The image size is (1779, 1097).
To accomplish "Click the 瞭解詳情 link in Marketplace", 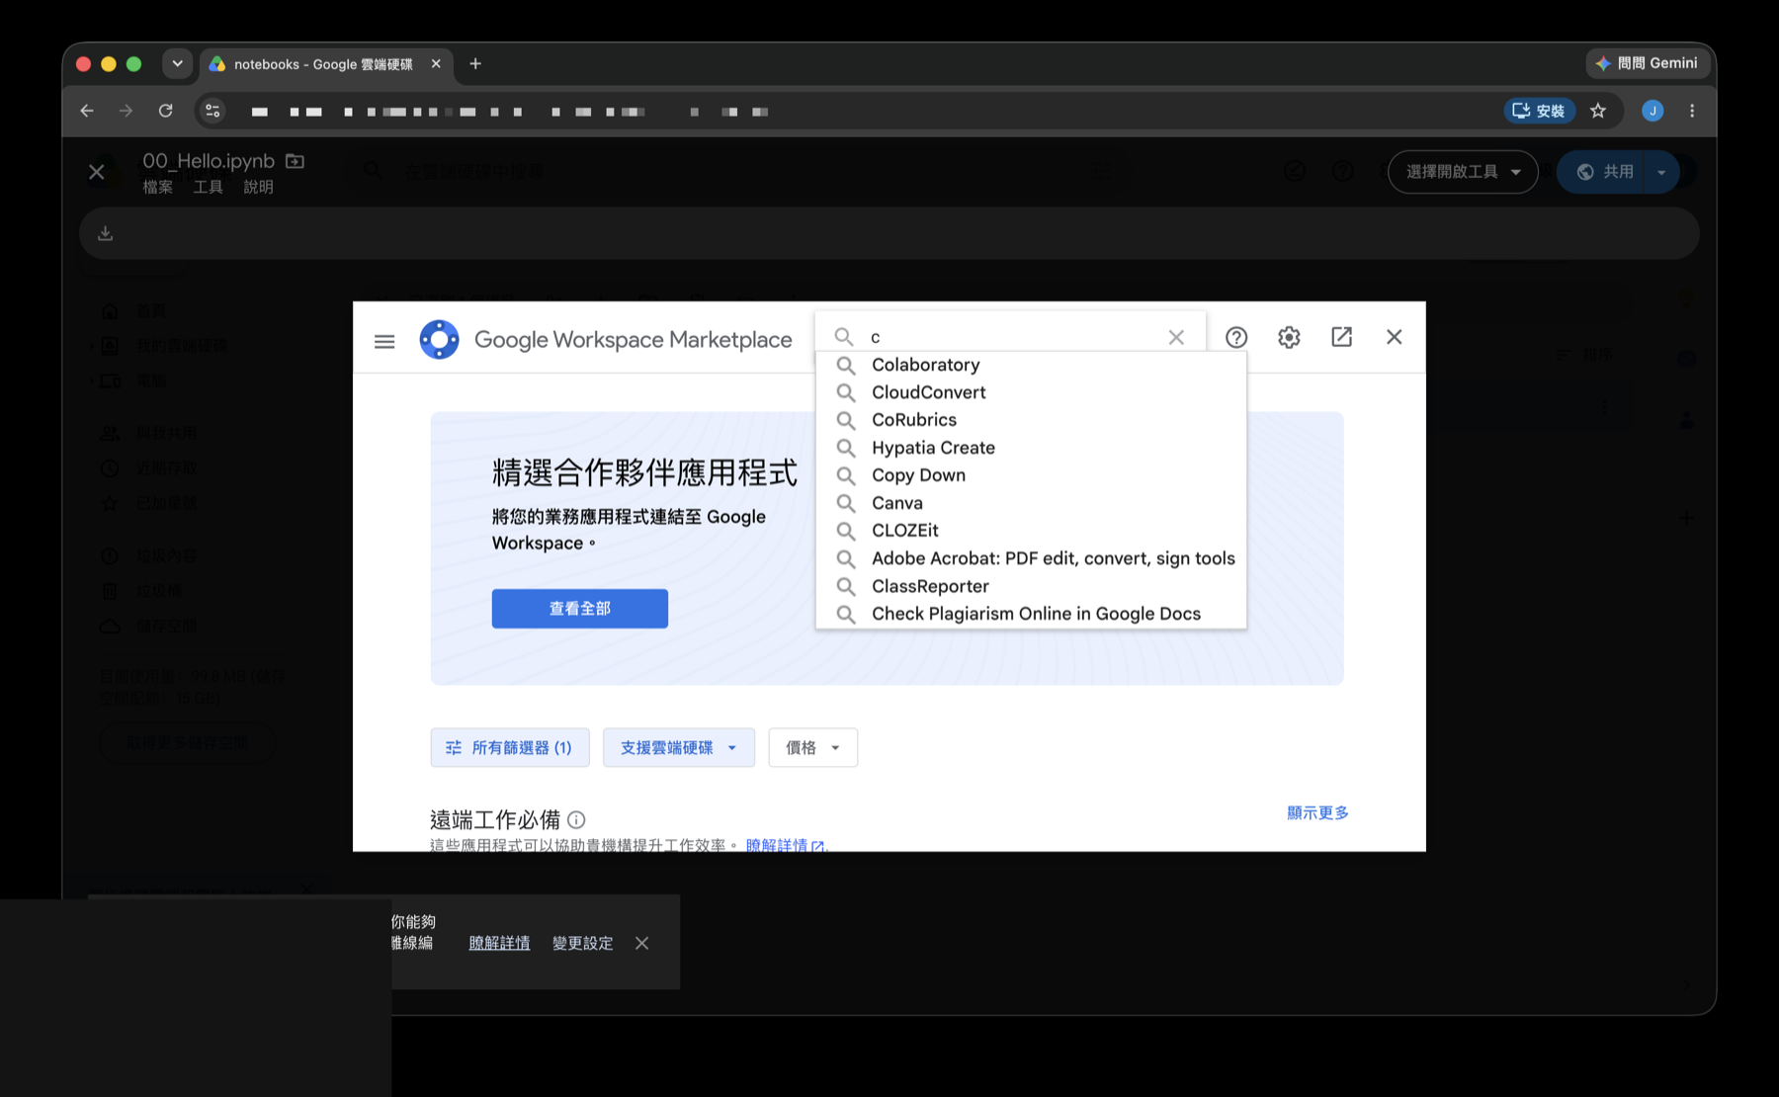I will pos(785,845).
